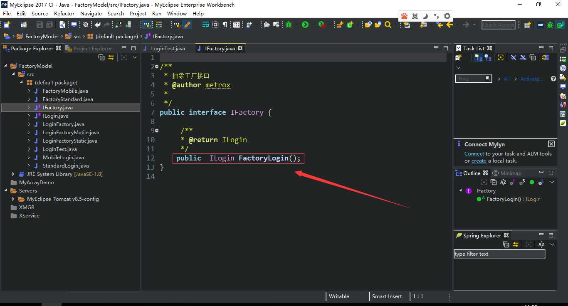Click the 'create' local task link
Image resolution: width=568 pixels, height=306 pixels.
click(x=479, y=160)
